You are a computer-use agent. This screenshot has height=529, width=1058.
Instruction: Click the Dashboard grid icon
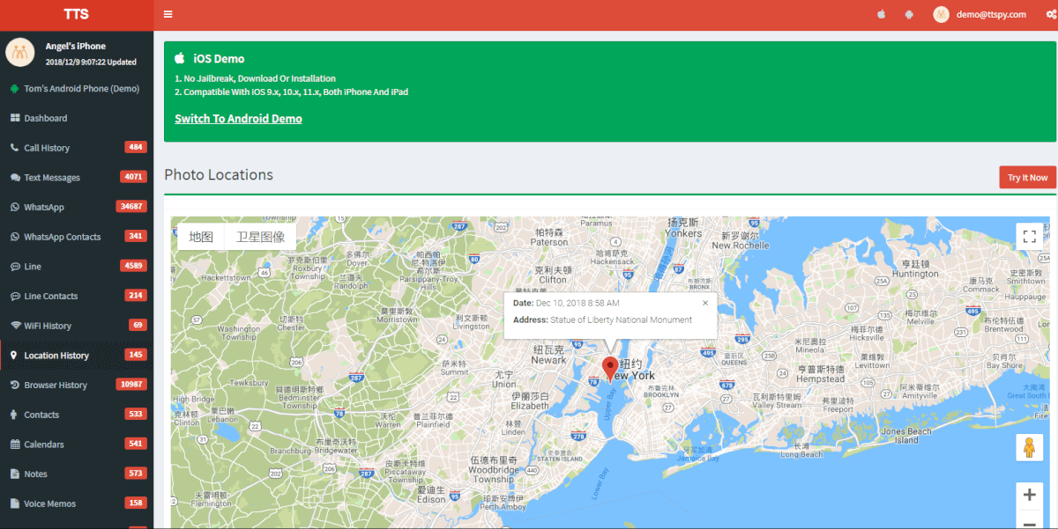point(15,118)
